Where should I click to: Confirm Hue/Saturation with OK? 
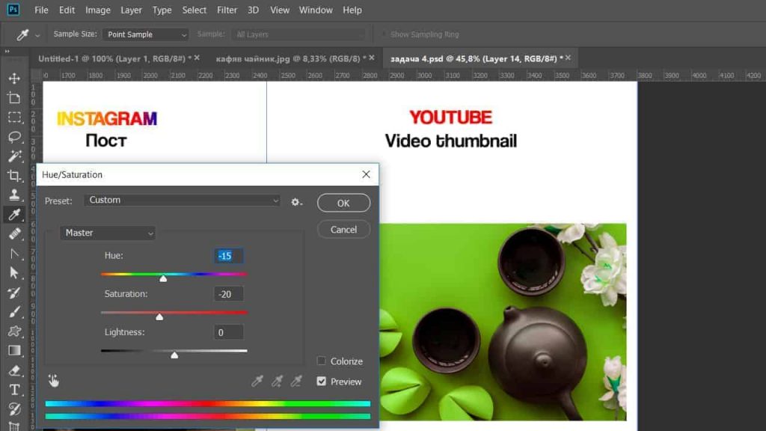click(x=343, y=204)
